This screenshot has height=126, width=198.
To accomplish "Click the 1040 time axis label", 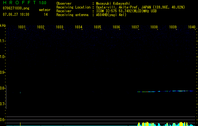I will (192, 27).
